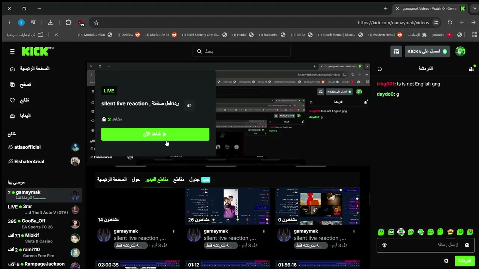Image resolution: width=479 pixels, height=269 pixels.
Task: Mute the live stream preview sound
Action: point(189,106)
